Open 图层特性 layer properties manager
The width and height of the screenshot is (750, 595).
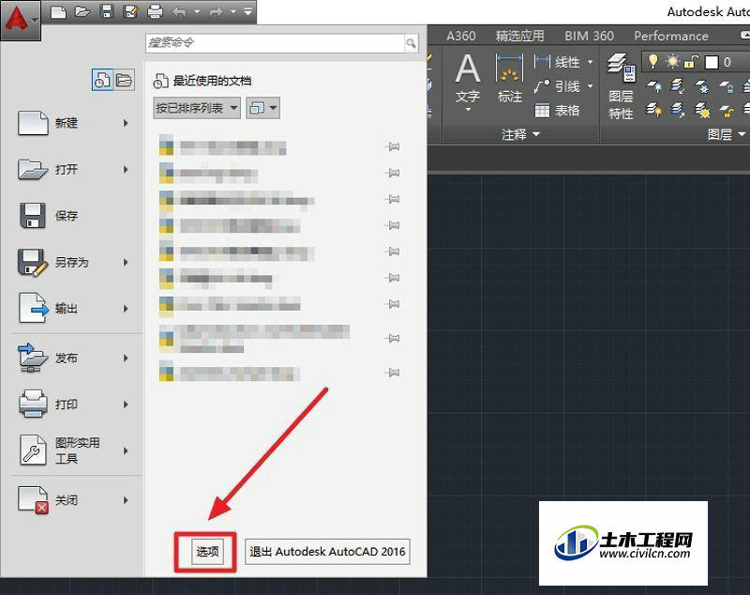(621, 86)
